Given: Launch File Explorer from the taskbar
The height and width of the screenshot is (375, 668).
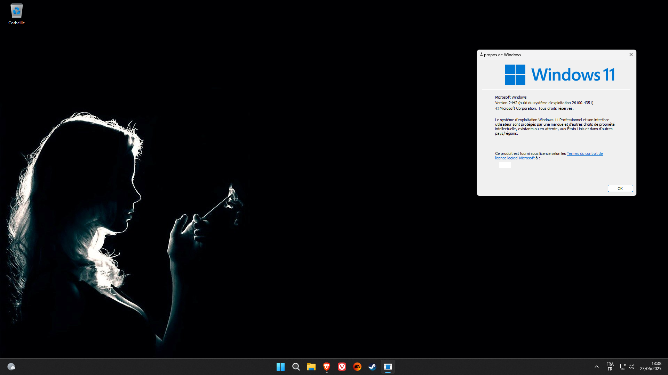Looking at the screenshot, I should [311, 367].
